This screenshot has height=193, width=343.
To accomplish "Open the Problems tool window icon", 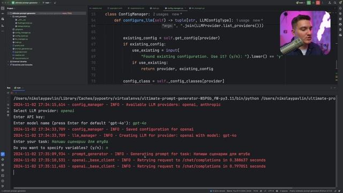I will click(x=3, y=181).
